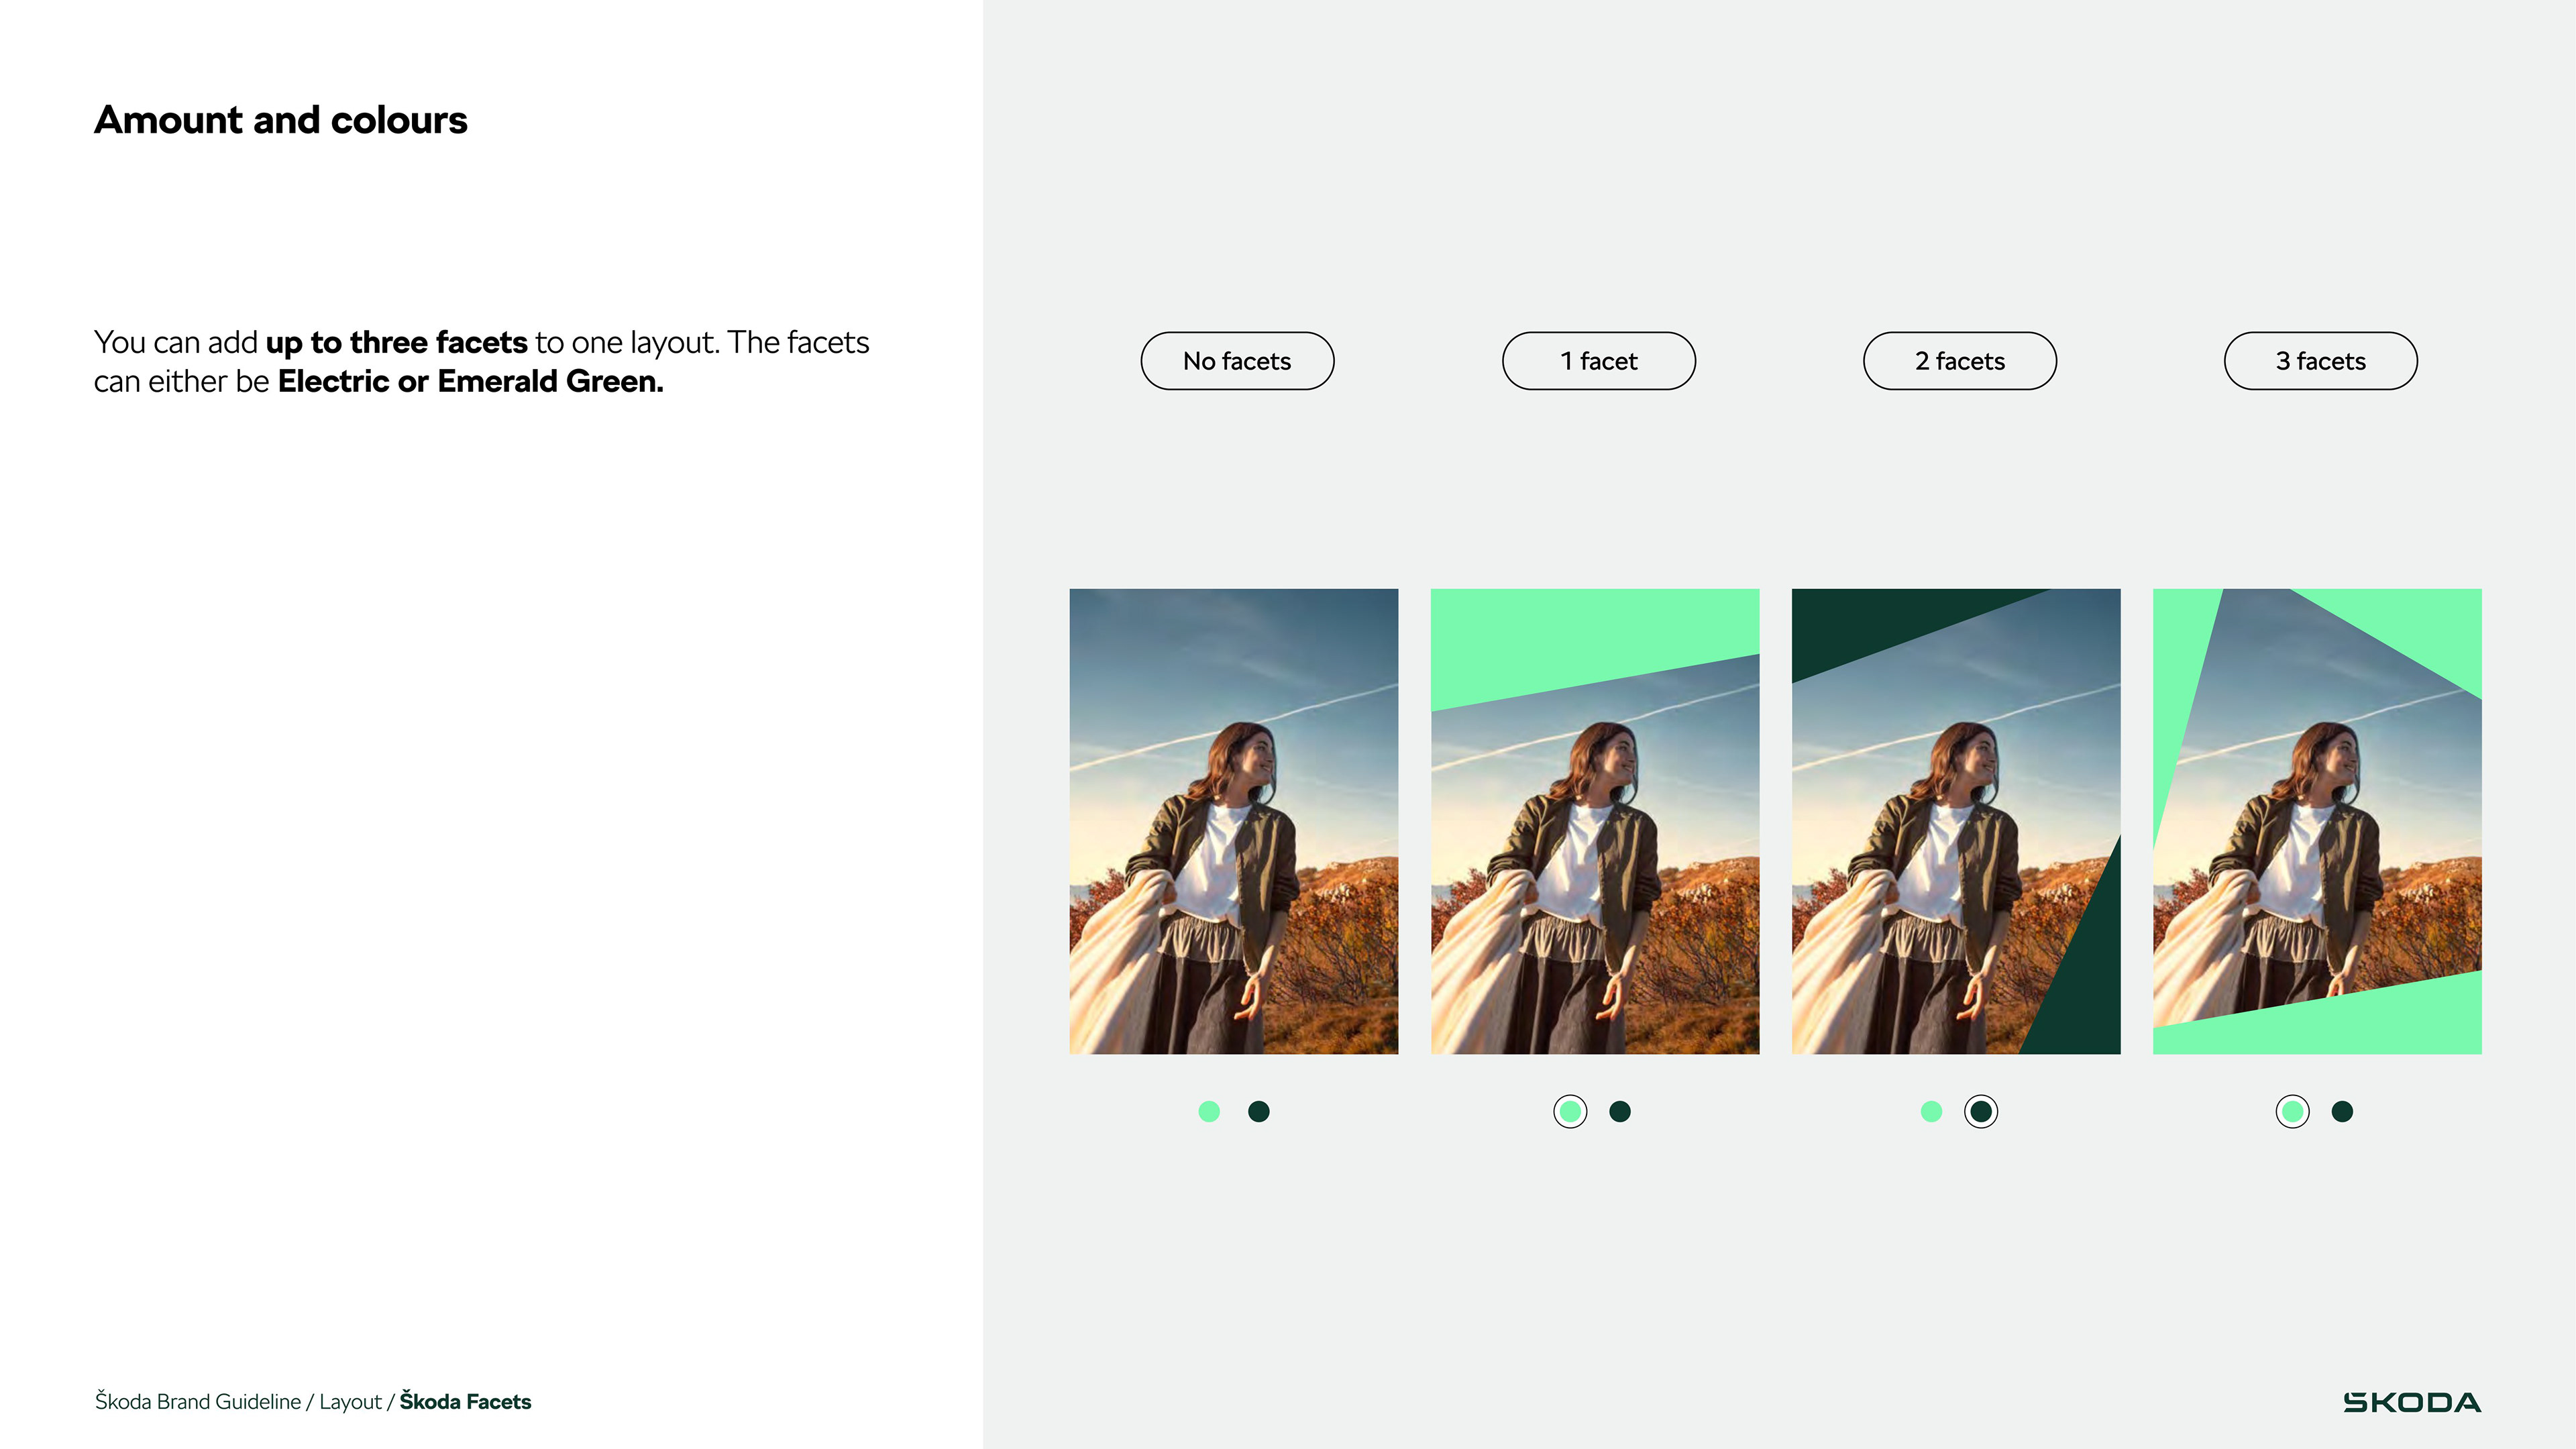2576x1449 pixels.
Task: Click the 2 facets pill button
Action: tap(1959, 361)
